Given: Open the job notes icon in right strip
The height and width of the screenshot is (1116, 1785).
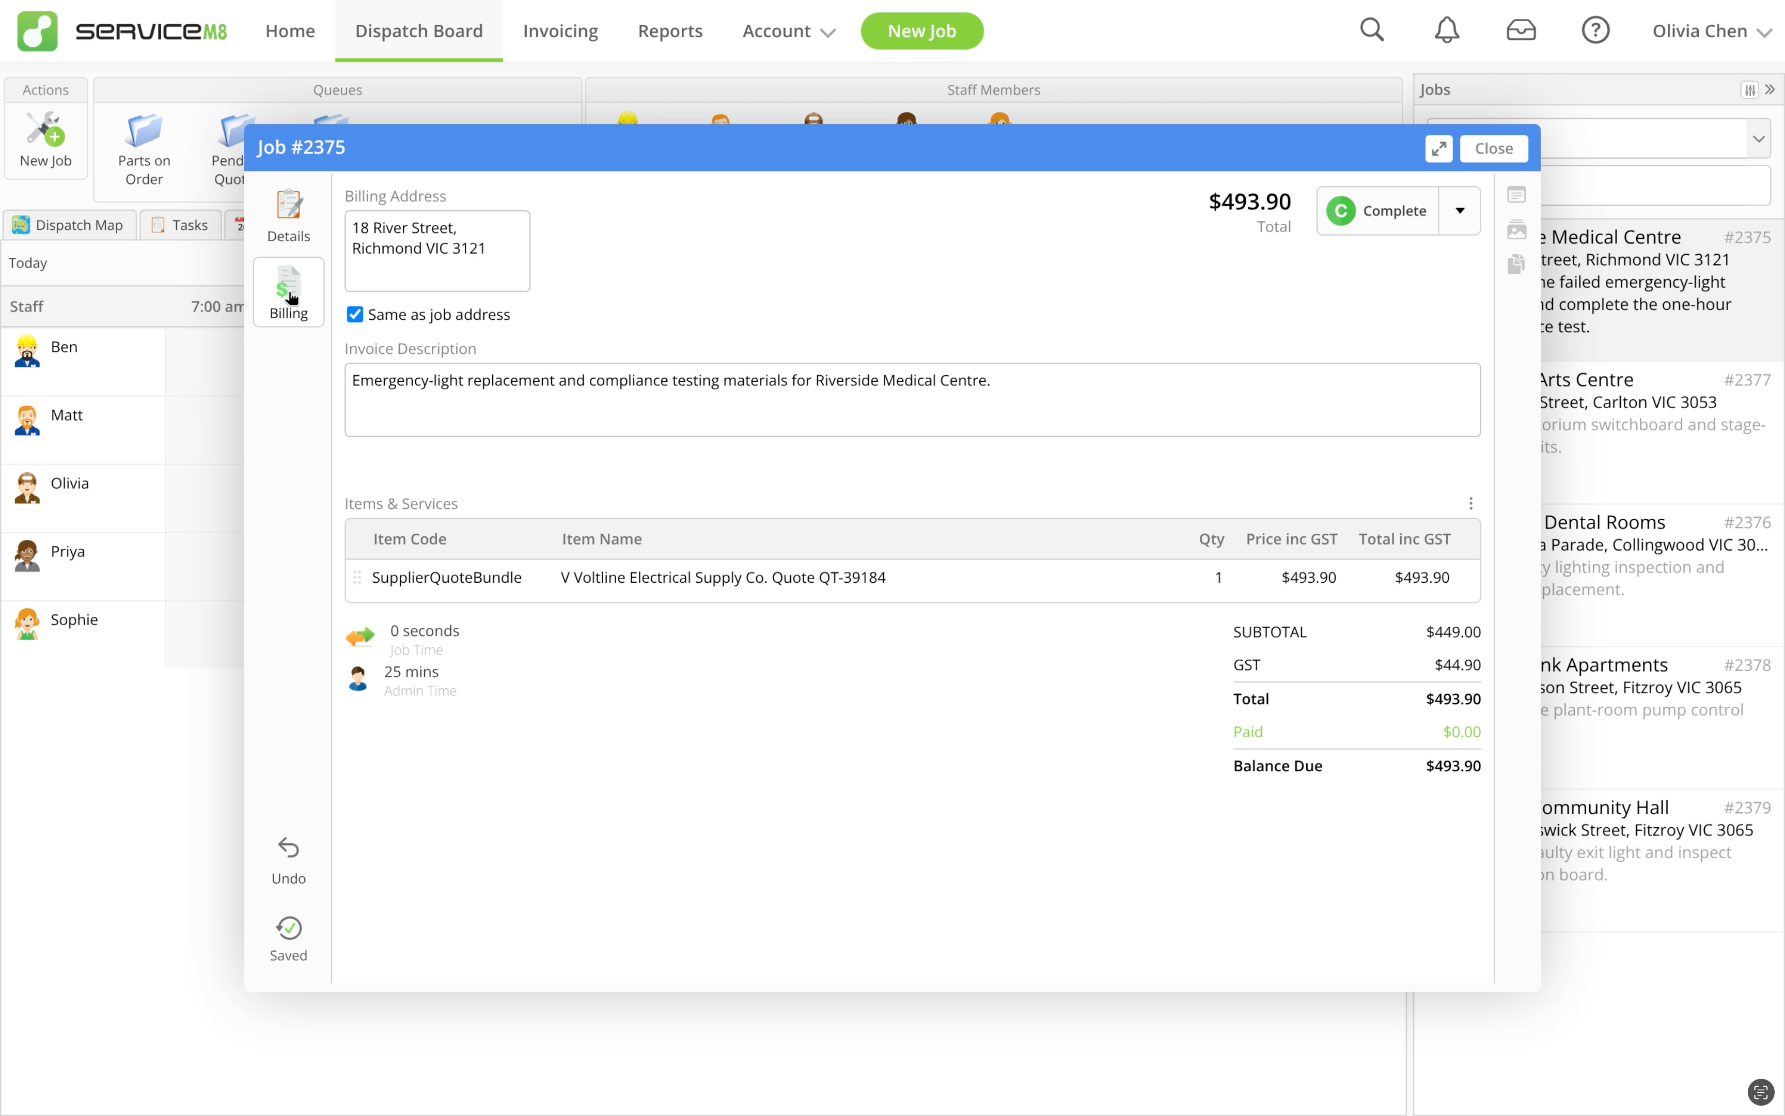Looking at the screenshot, I should coord(1516,195).
